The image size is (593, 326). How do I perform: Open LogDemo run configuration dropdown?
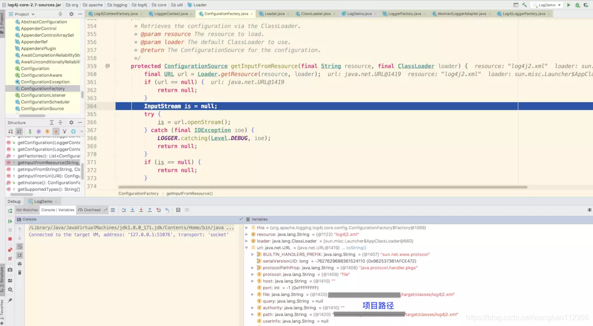547,5
